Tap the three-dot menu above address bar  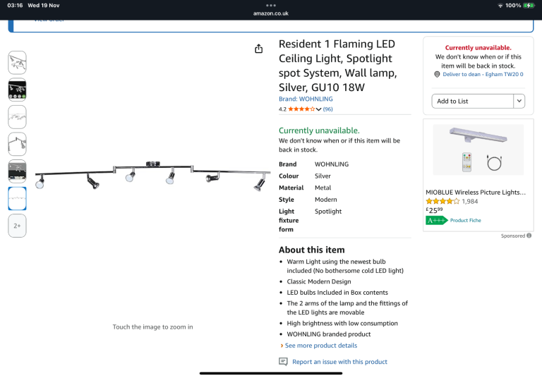point(271,5)
